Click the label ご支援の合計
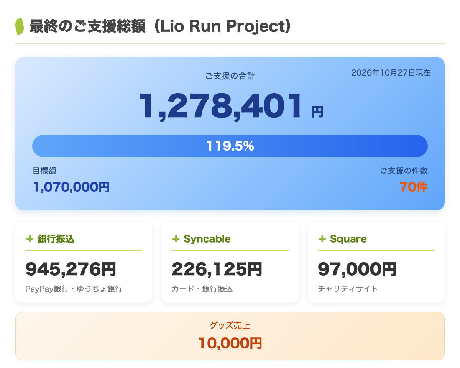This screenshot has height=368, width=460. 230,76
